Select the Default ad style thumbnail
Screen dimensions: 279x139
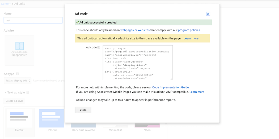pyautogui.click(x=20, y=118)
